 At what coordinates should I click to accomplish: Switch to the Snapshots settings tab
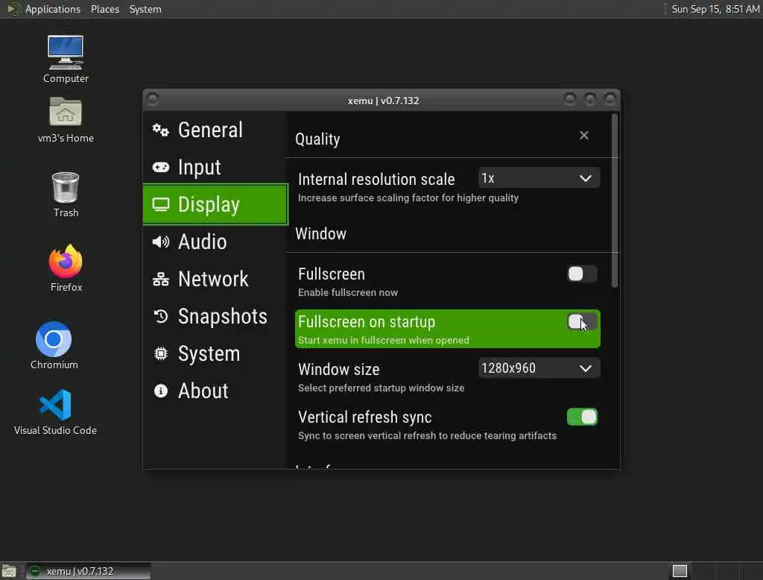(x=215, y=317)
